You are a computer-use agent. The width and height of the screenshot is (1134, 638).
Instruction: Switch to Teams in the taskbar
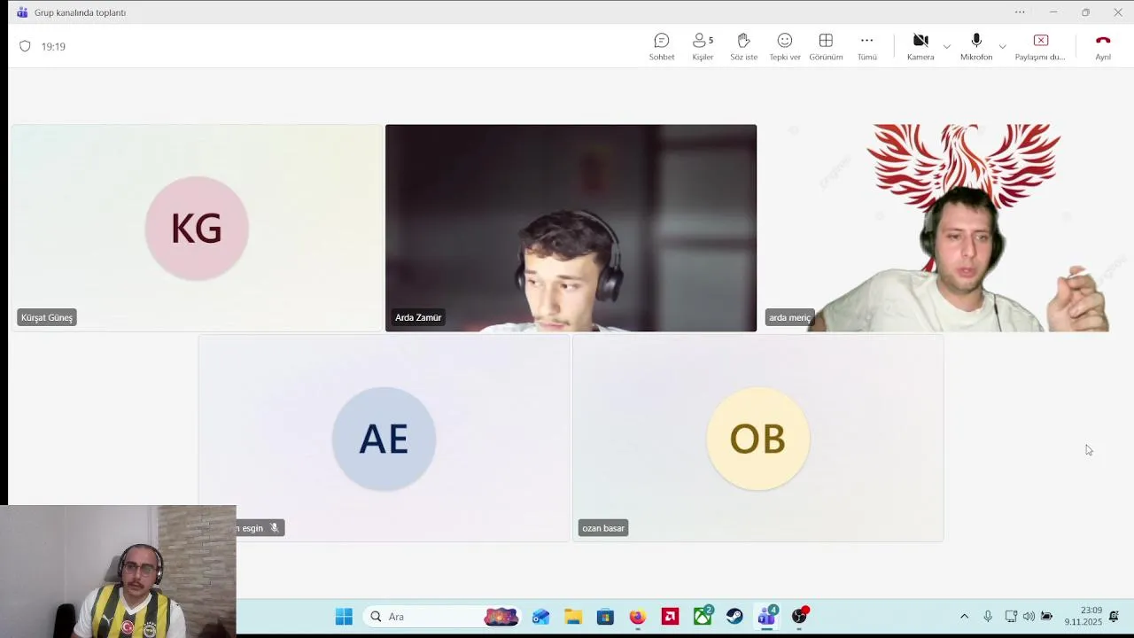tap(766, 617)
